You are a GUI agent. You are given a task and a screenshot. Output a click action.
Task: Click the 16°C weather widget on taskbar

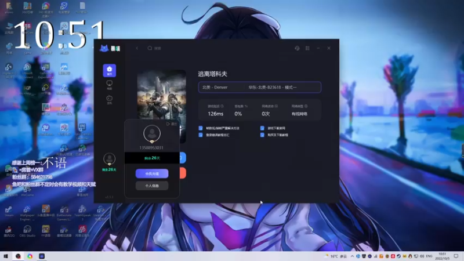[x=336, y=256]
